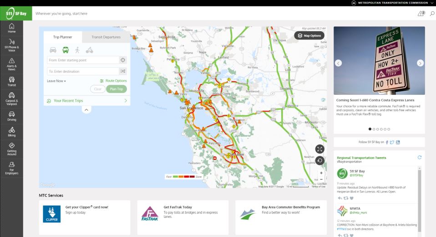Swap start and destination fields

[122, 71]
